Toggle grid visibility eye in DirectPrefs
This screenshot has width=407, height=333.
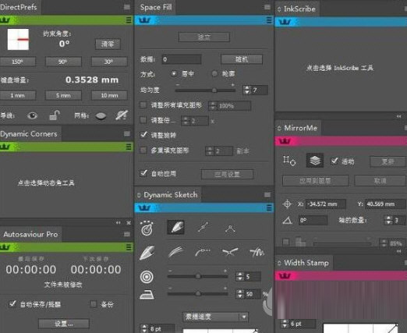click(101, 115)
